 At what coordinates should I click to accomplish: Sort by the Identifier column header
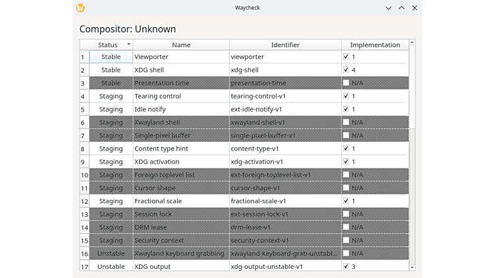point(285,45)
